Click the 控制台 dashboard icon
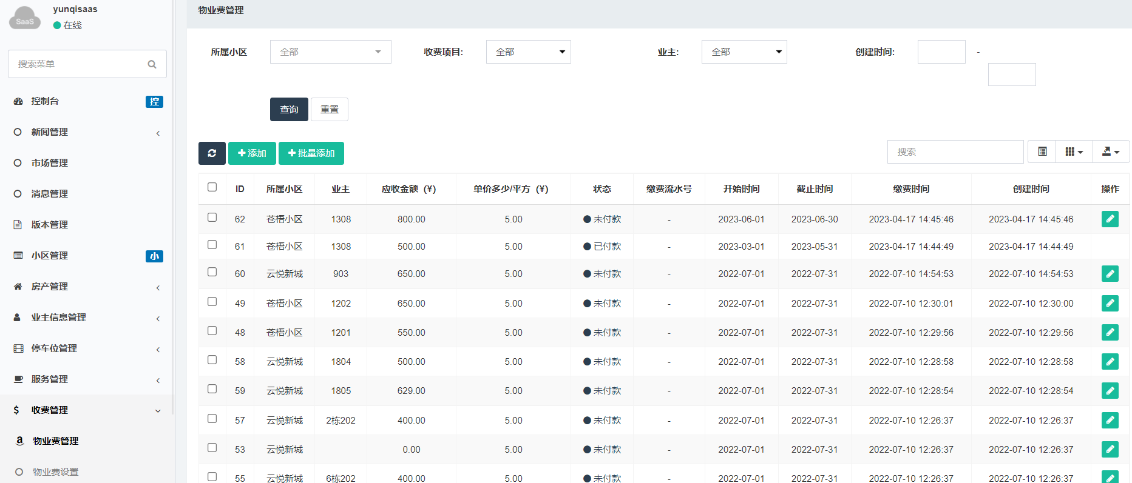Image resolution: width=1132 pixels, height=483 pixels. pos(18,101)
